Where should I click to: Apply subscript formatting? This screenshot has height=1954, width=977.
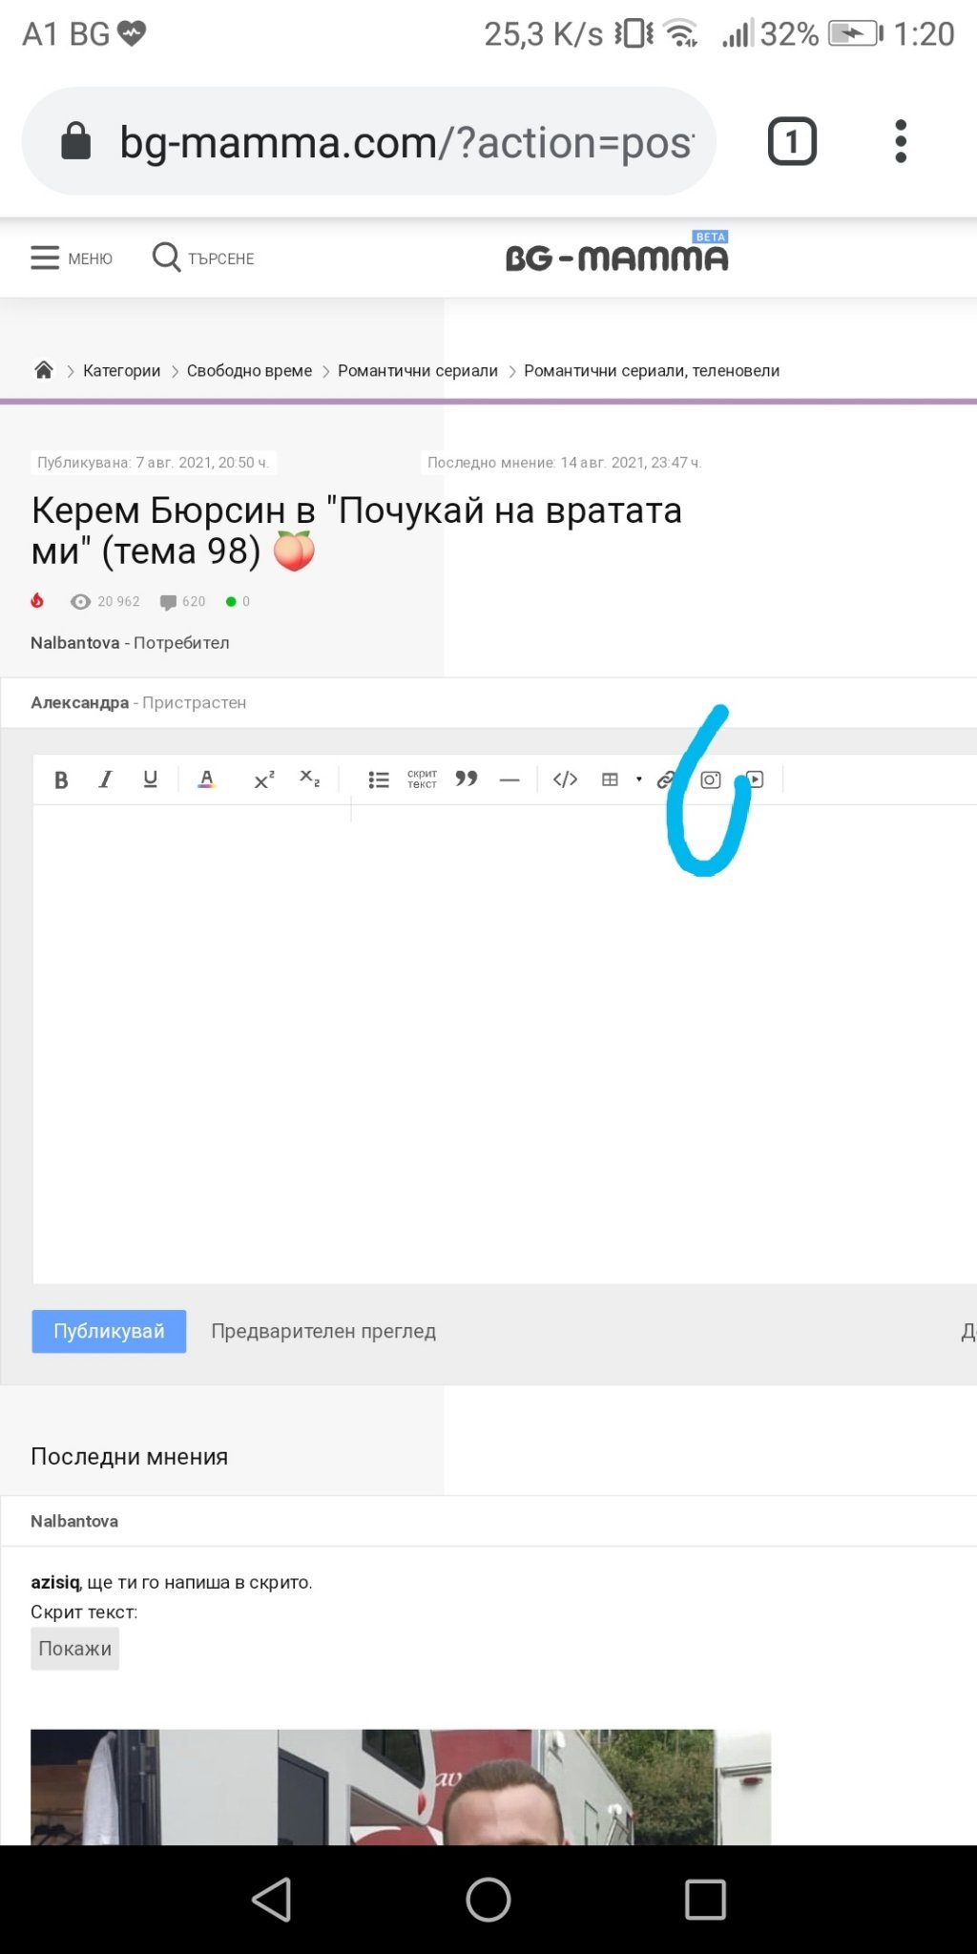coord(309,780)
